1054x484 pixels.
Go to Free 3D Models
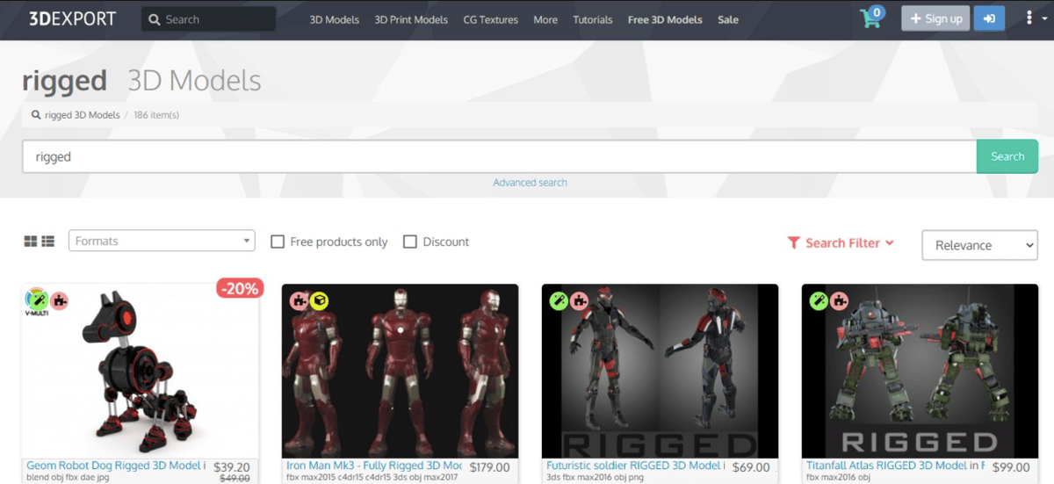(665, 19)
